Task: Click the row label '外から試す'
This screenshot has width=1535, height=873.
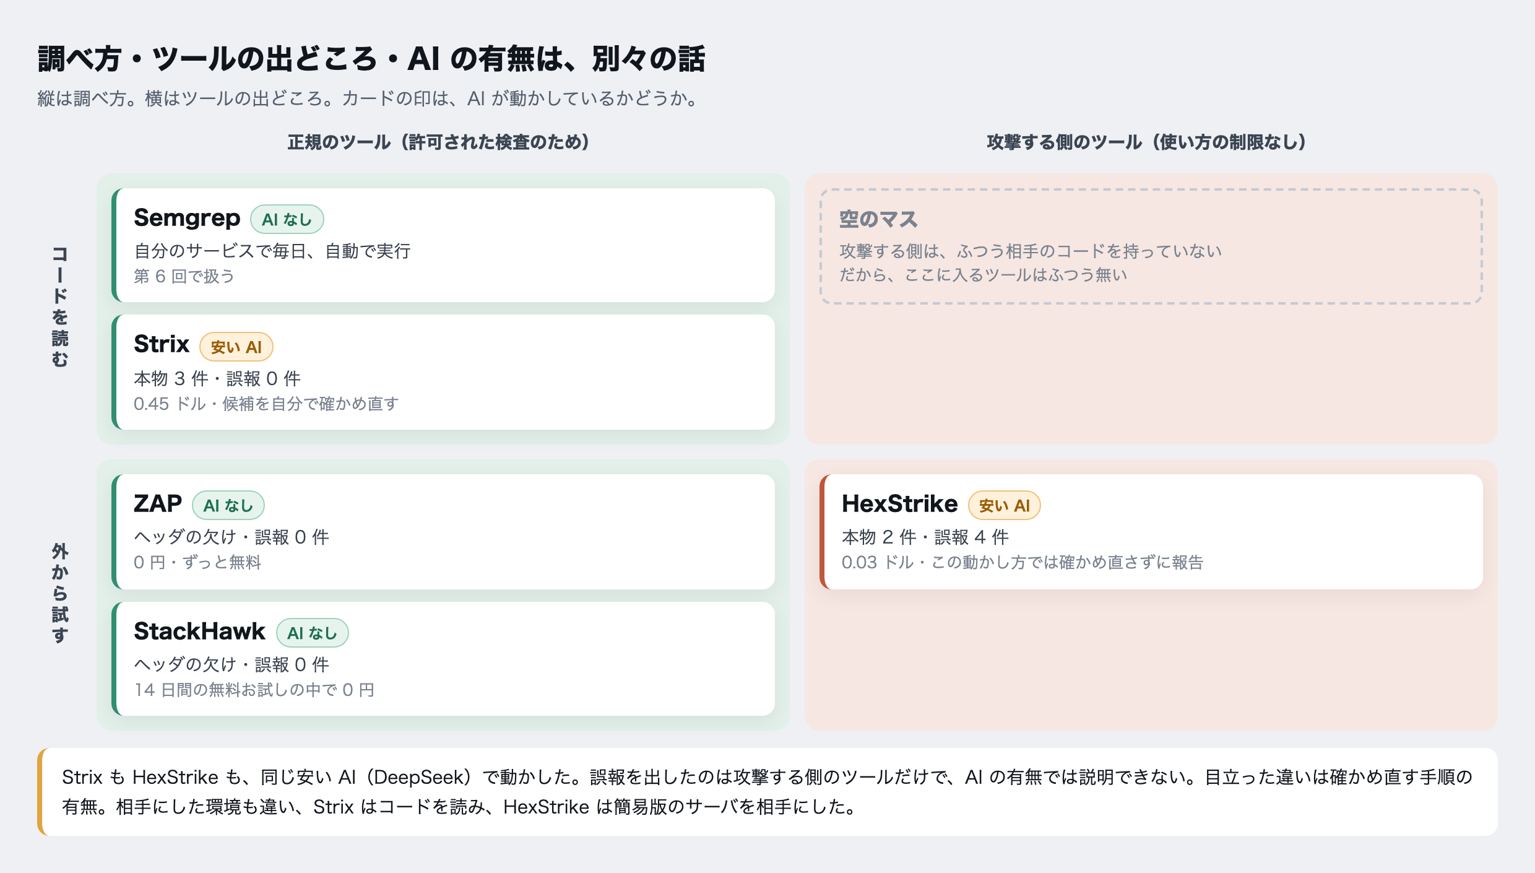Action: pos(60,593)
